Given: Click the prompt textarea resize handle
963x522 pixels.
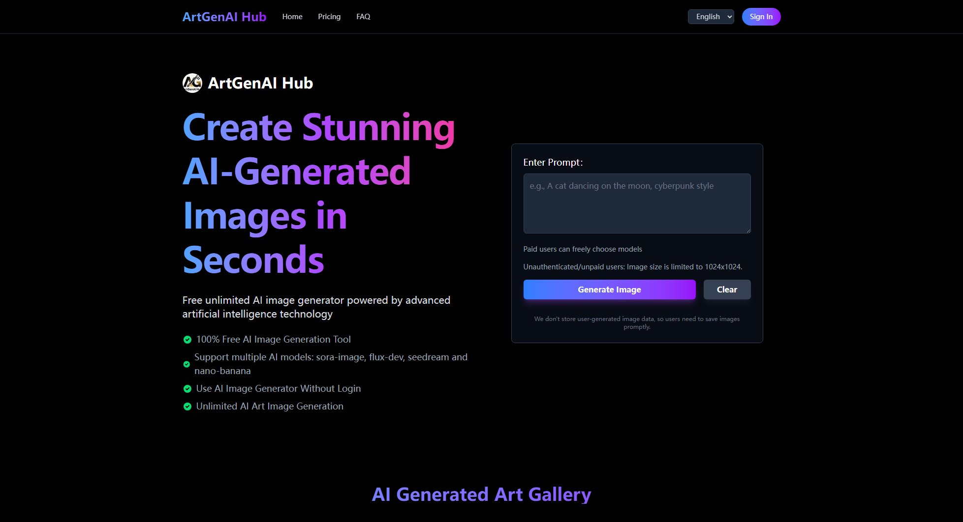Looking at the screenshot, I should 747,230.
